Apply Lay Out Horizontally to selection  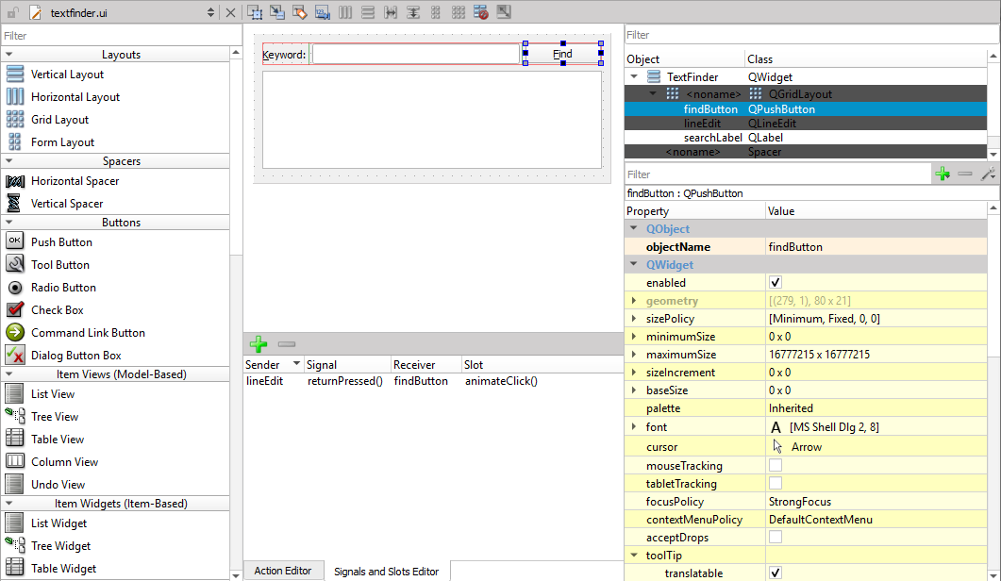click(x=345, y=11)
